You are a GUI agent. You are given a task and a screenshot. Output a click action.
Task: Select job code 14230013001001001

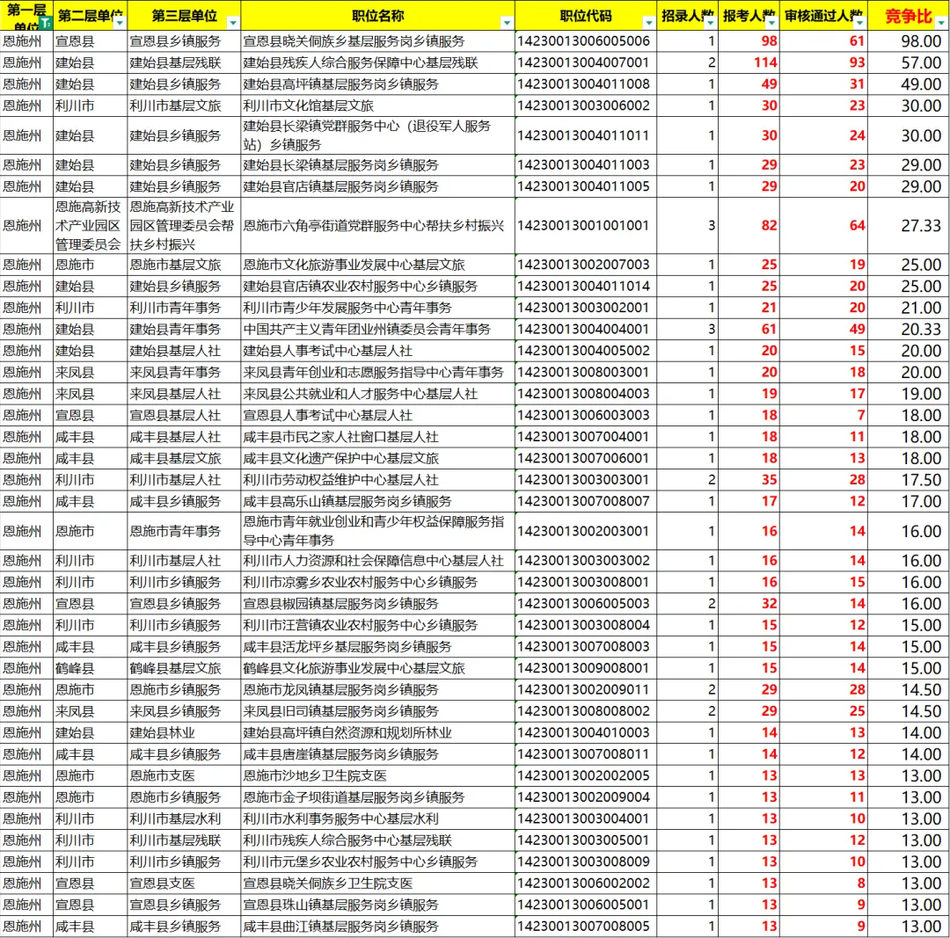586,226
